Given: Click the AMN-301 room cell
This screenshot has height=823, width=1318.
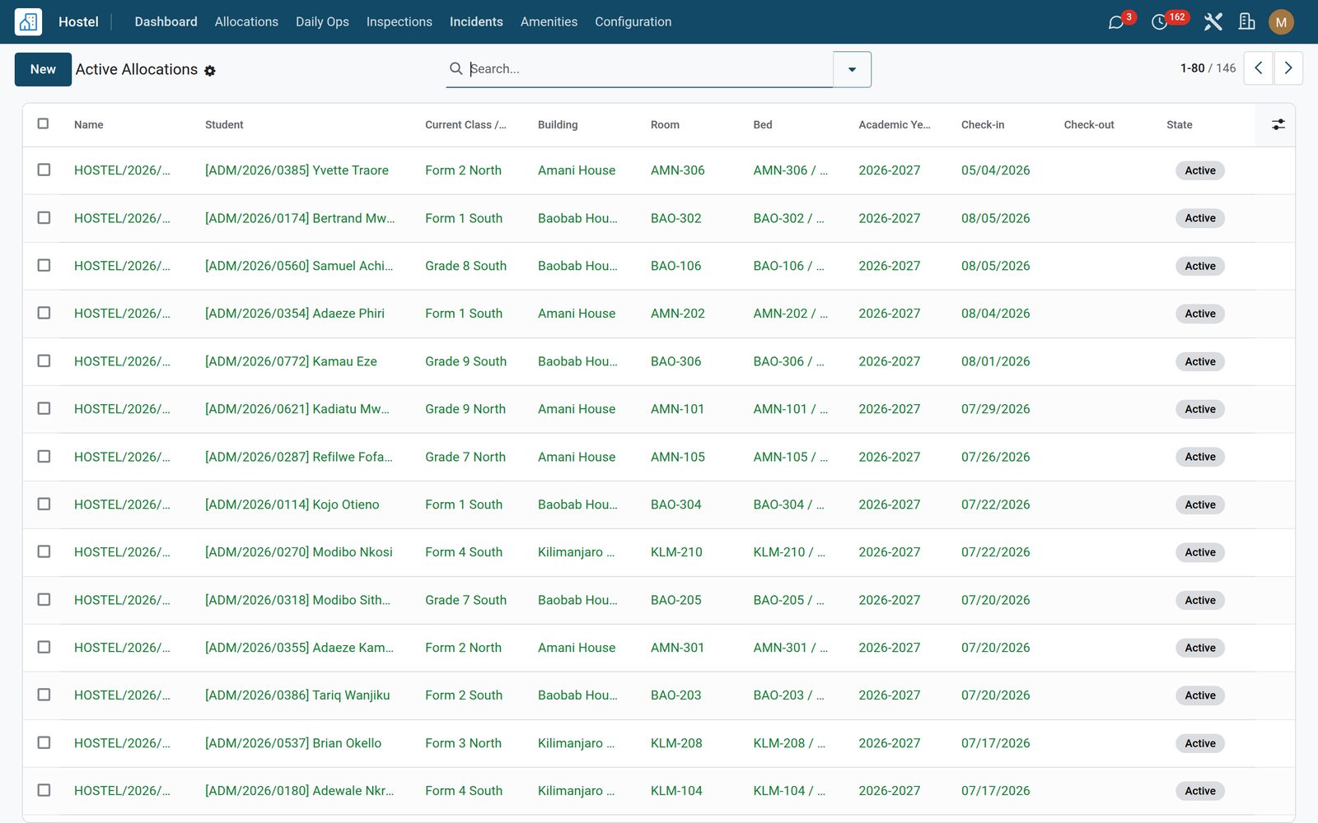Looking at the screenshot, I should tap(677, 648).
